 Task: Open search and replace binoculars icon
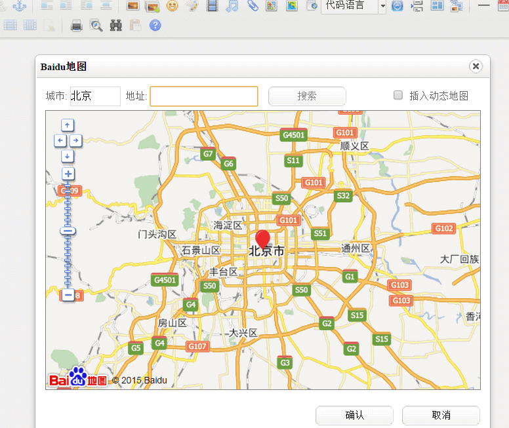pyautogui.click(x=116, y=26)
